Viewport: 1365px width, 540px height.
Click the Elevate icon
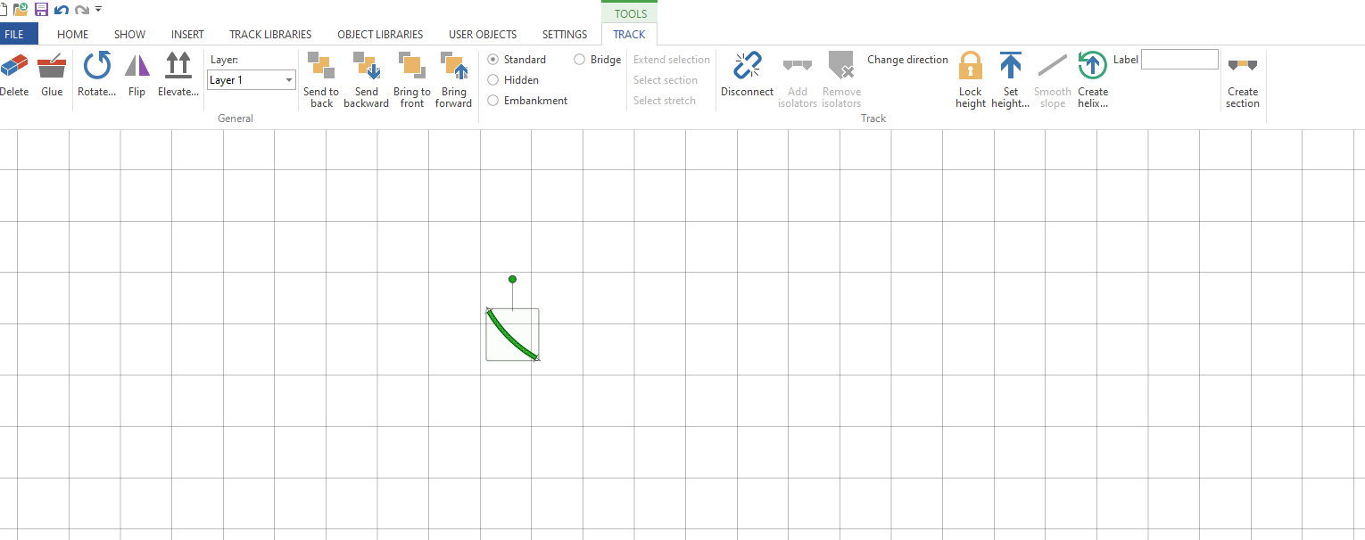[178, 68]
